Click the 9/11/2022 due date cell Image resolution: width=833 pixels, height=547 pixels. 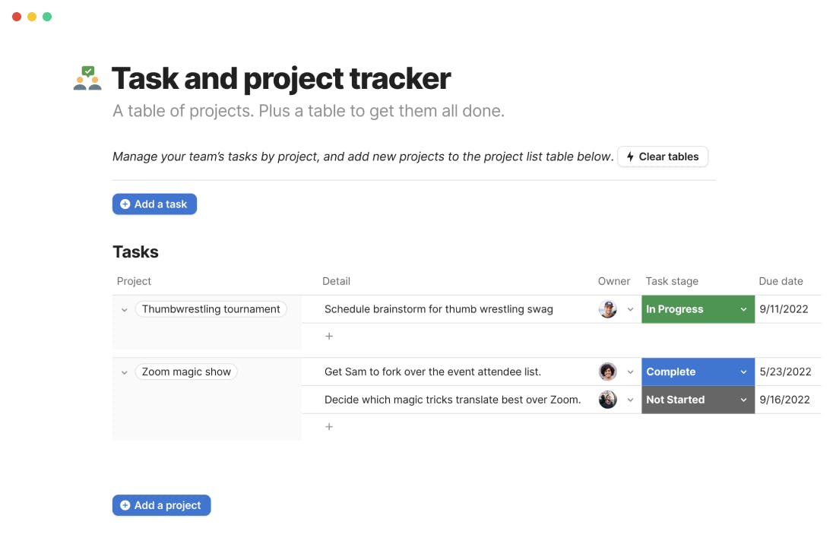784,309
